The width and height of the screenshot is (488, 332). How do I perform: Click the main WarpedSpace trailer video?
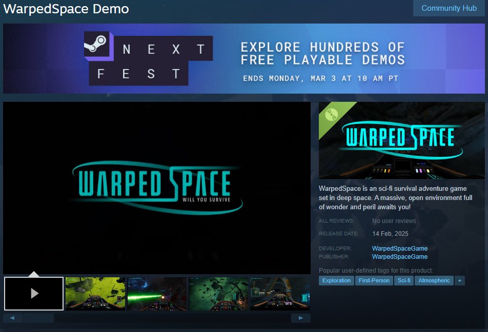tap(157, 188)
